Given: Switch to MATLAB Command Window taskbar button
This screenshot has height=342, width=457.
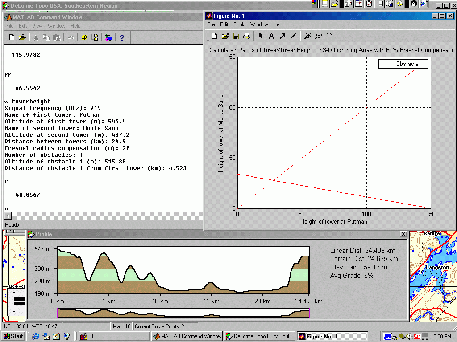Looking at the screenshot, I should pos(187,336).
